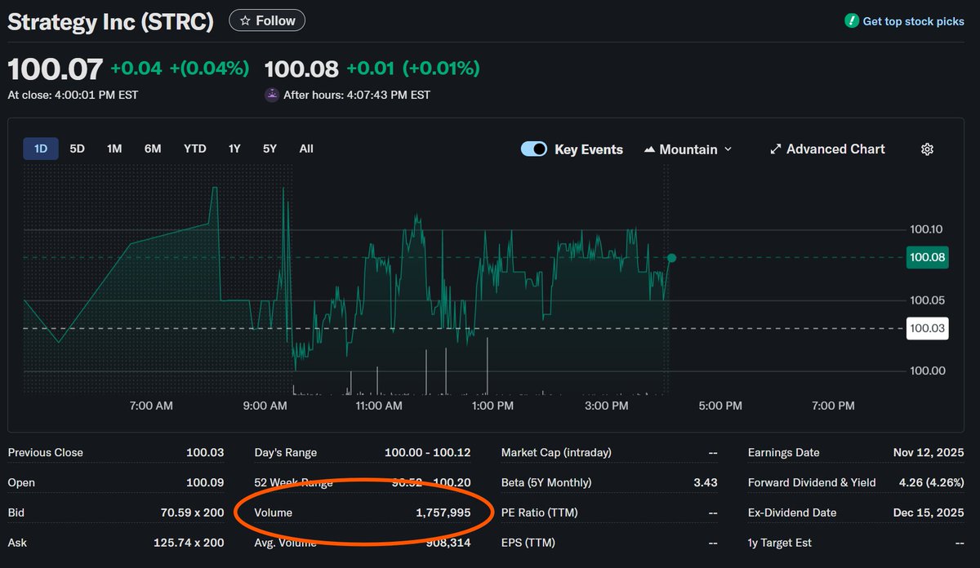Click the Ex-Dividend Date Dec 15, 2025
Viewport: 980px width, 568px height.
pyautogui.click(x=929, y=513)
